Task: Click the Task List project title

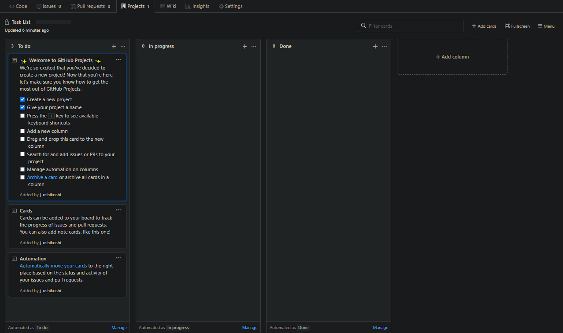Action: click(21, 22)
